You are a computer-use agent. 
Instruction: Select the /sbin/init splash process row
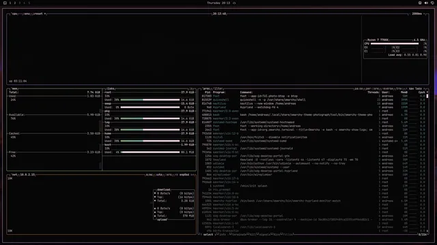click(313, 186)
